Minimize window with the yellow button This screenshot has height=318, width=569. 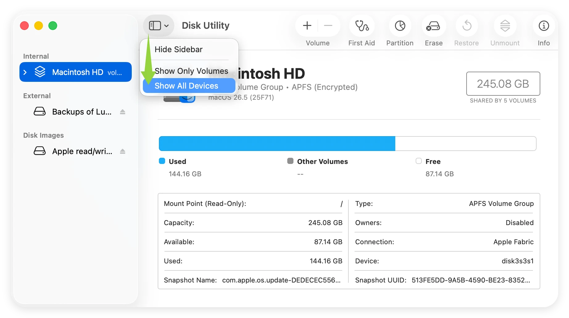click(39, 26)
